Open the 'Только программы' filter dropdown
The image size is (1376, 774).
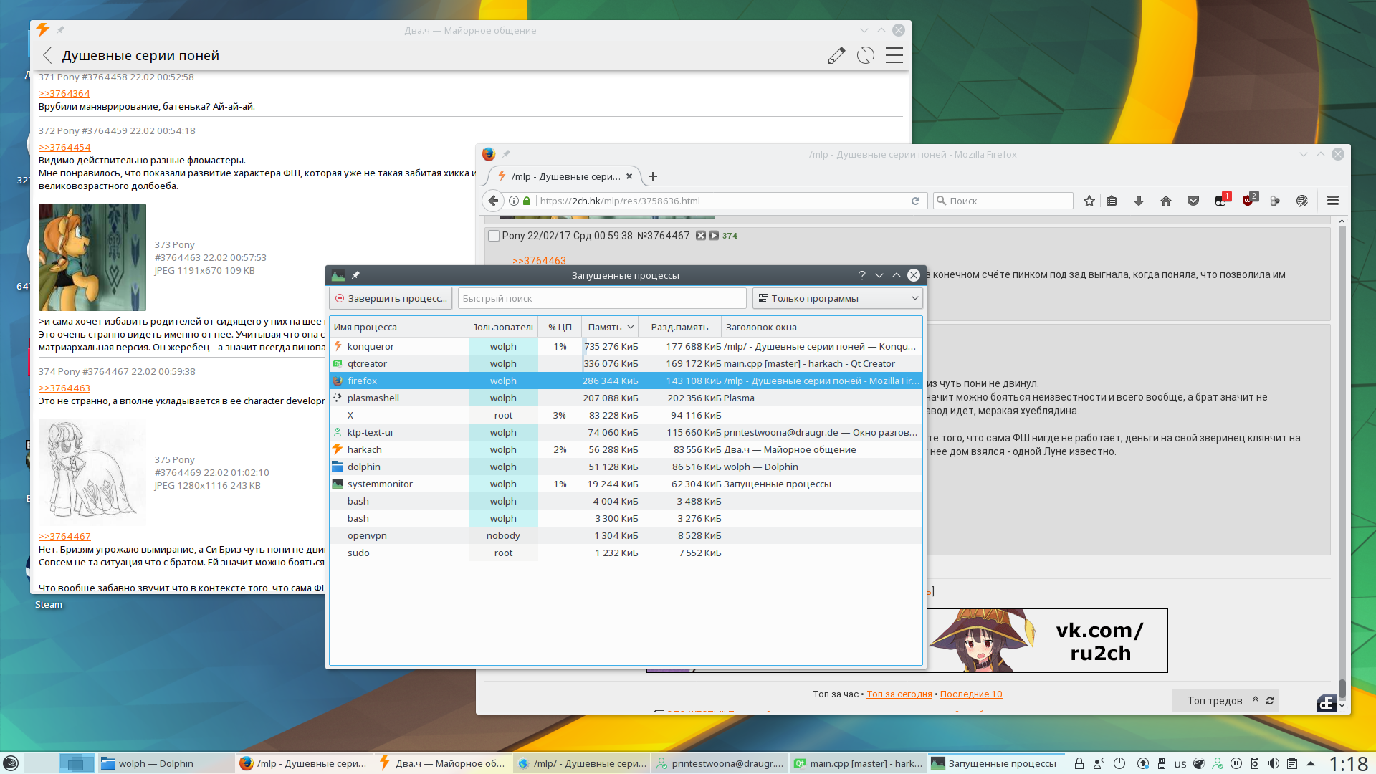[x=837, y=299]
